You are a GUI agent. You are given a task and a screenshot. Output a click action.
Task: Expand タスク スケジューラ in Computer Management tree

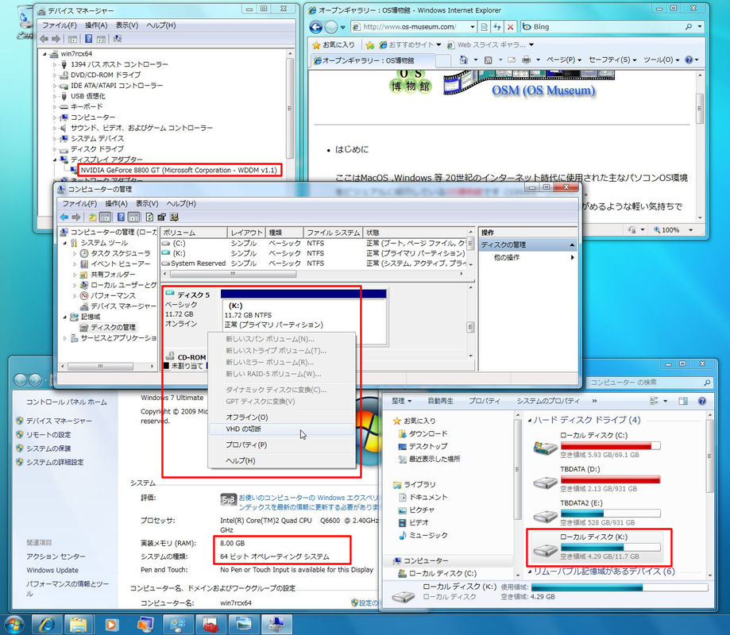pyautogui.click(x=75, y=253)
